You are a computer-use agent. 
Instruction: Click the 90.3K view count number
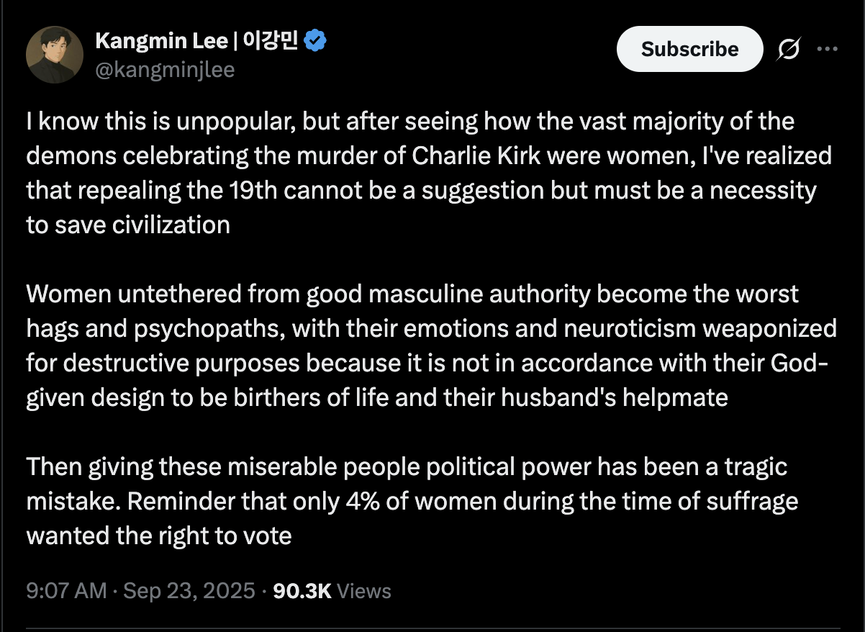point(302,591)
